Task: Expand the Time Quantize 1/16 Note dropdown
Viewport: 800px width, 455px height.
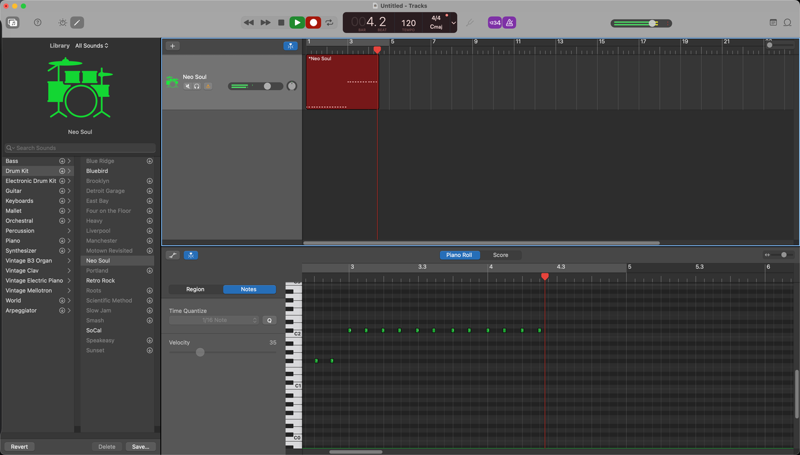Action: (214, 320)
